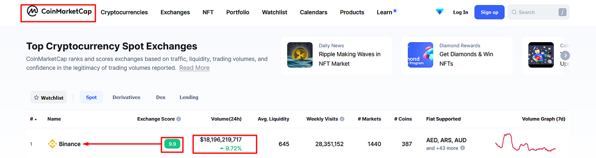
Task: Switch to the Derivatives tab
Action: (x=126, y=97)
